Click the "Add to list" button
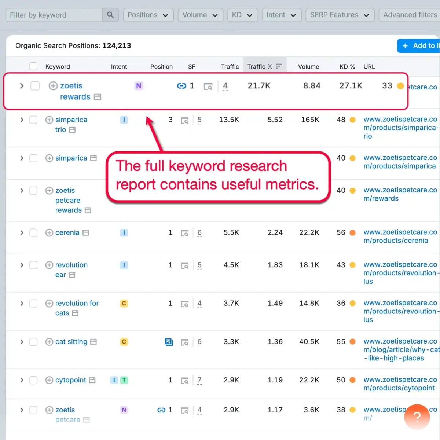The image size is (440, 440). (422, 45)
